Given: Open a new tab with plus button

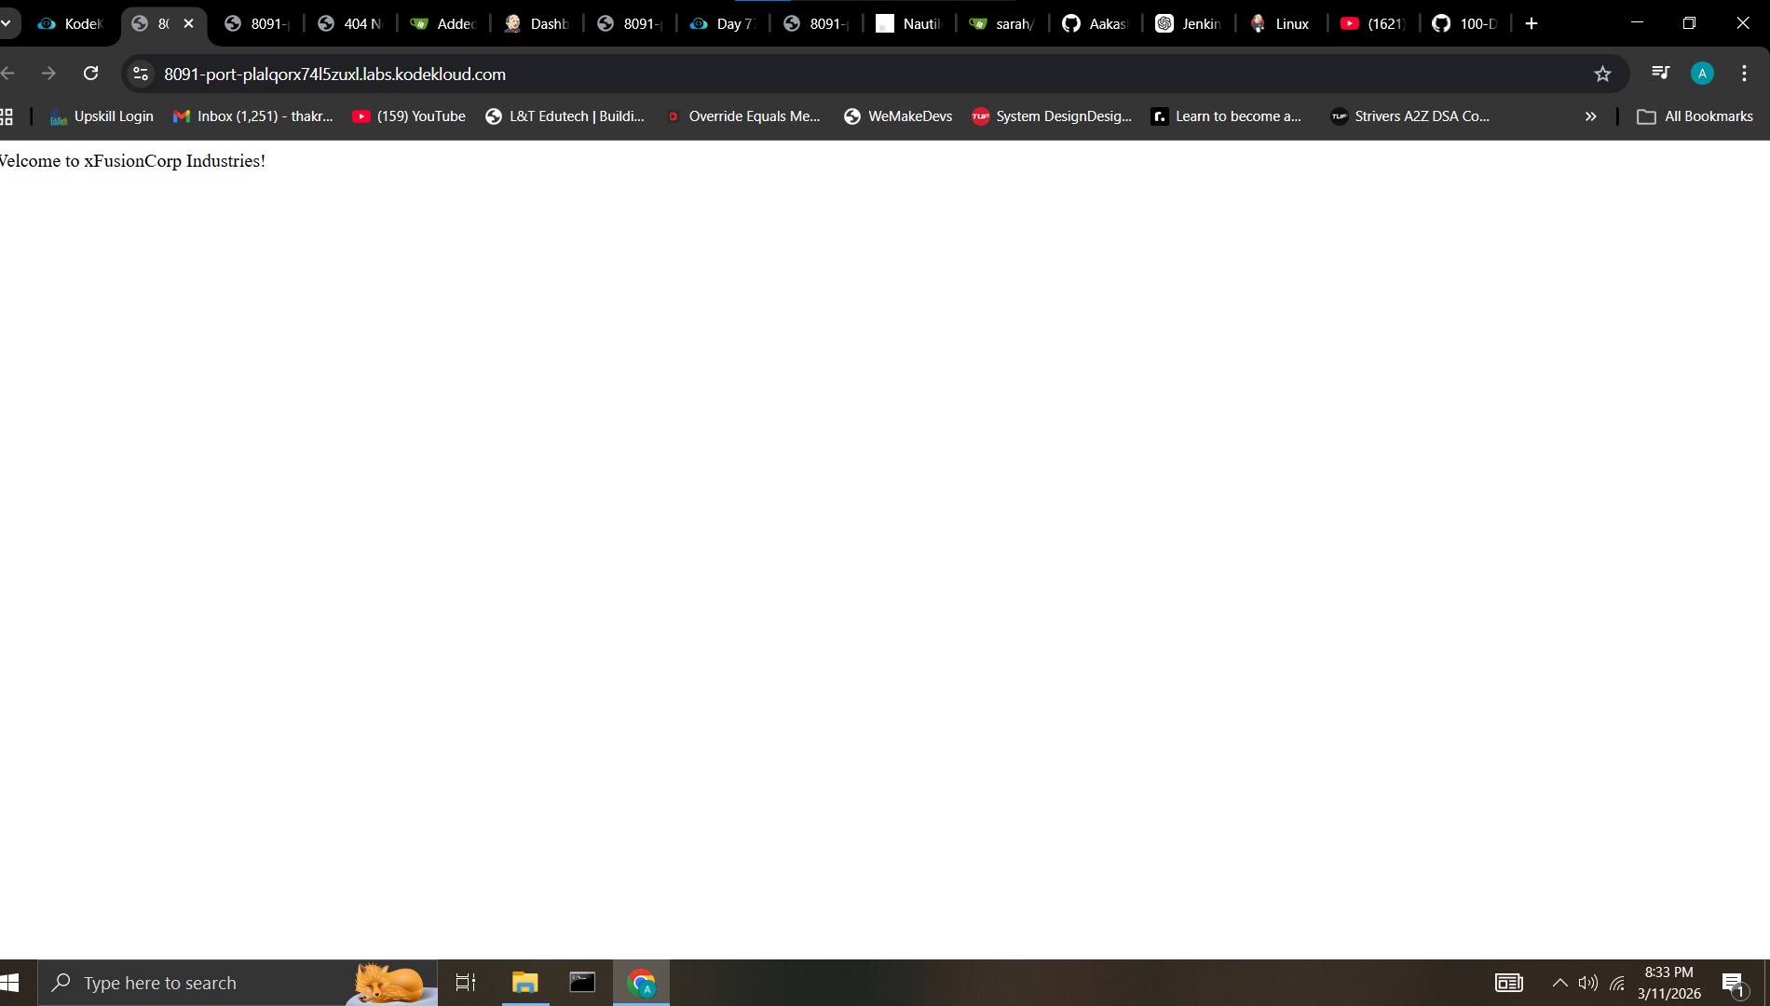Looking at the screenshot, I should pyautogui.click(x=1532, y=23).
